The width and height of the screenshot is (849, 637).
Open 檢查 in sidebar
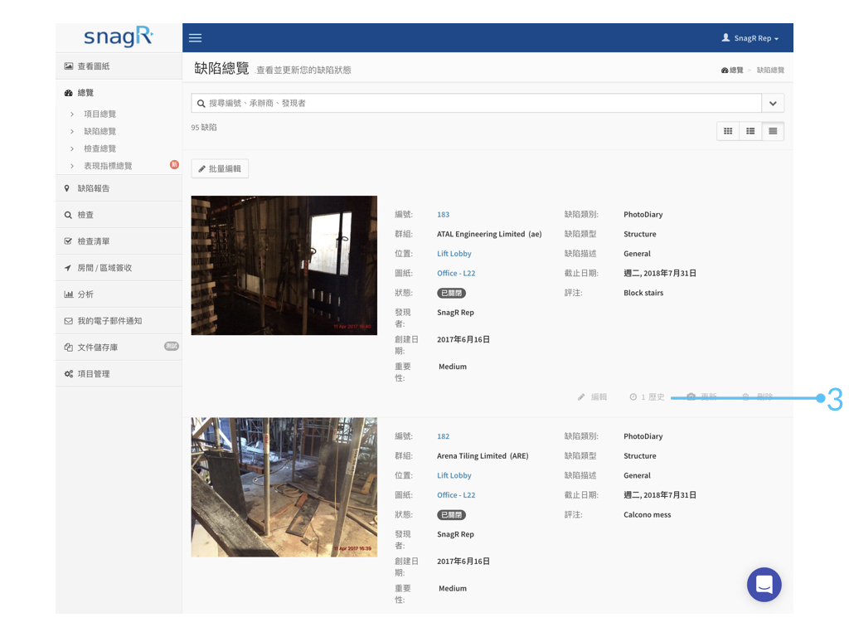119,215
